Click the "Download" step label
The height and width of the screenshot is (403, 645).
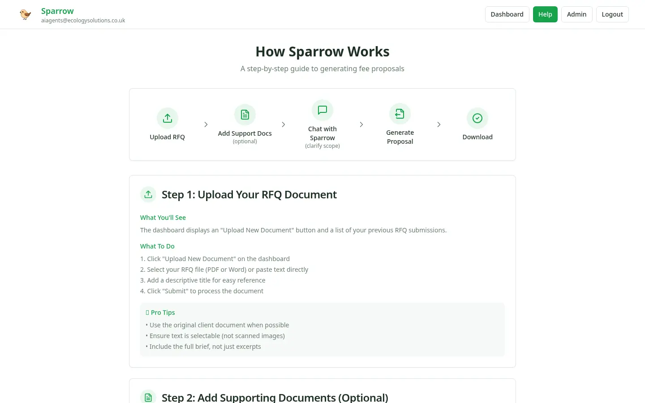click(x=477, y=137)
